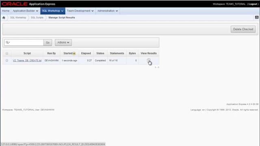This screenshot has height=146, width=260.
Task: Click the footer Workspace and User text
Action: 28,110
